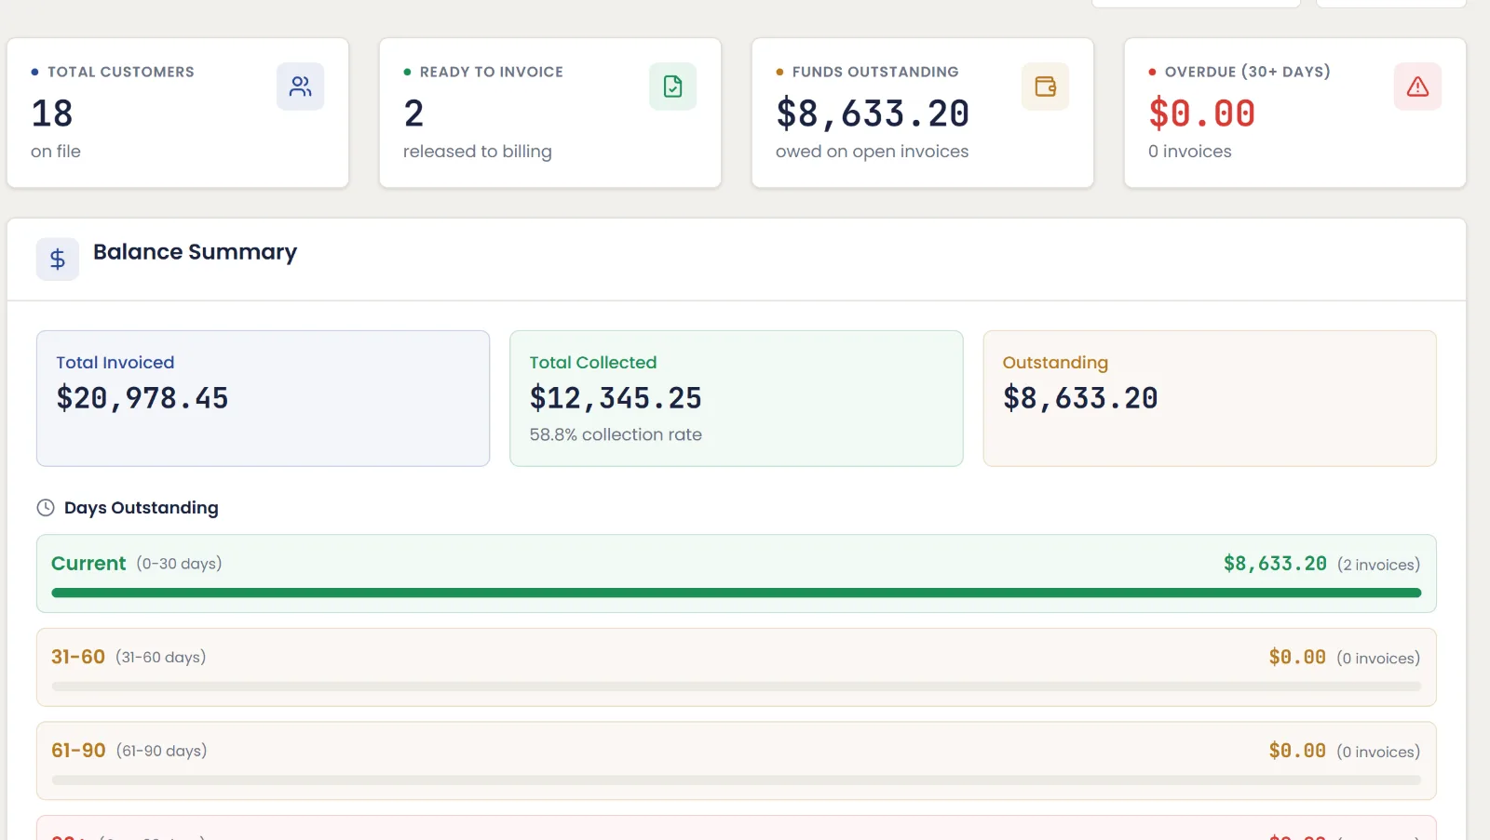The width and height of the screenshot is (1490, 840).
Task: Click the "OVERDUE (30+ DAYS)" label
Action: (x=1248, y=72)
